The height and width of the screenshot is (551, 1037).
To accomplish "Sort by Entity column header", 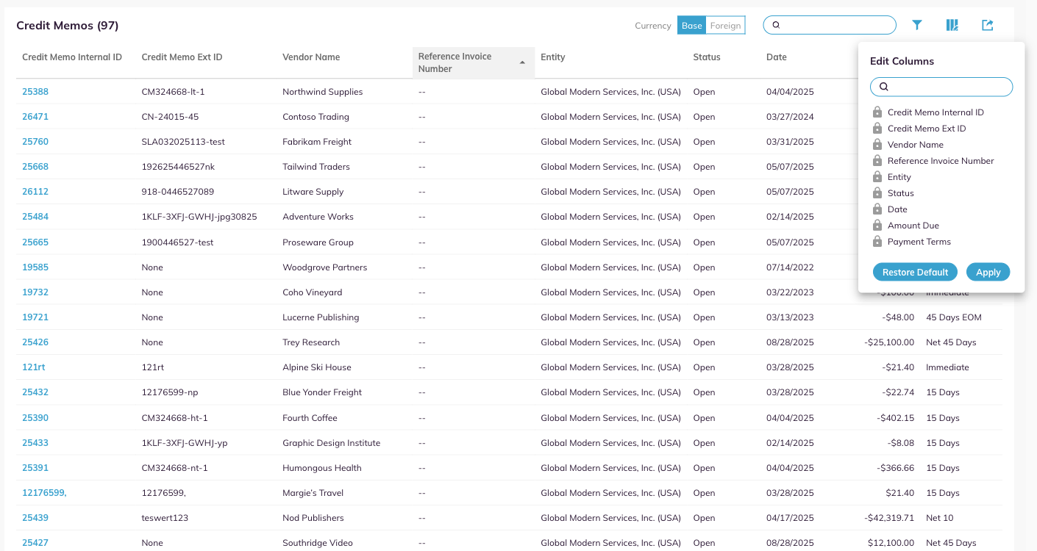I will pos(553,57).
